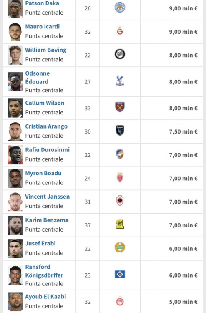Select the Olympiacos club crest

120,301
